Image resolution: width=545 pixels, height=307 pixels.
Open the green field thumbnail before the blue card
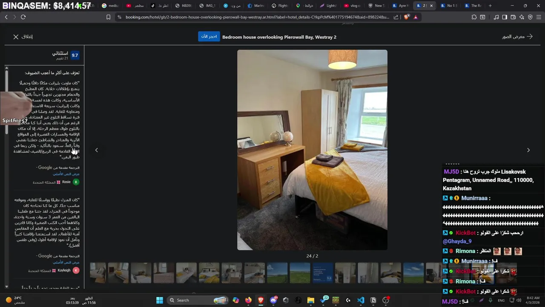300,273
